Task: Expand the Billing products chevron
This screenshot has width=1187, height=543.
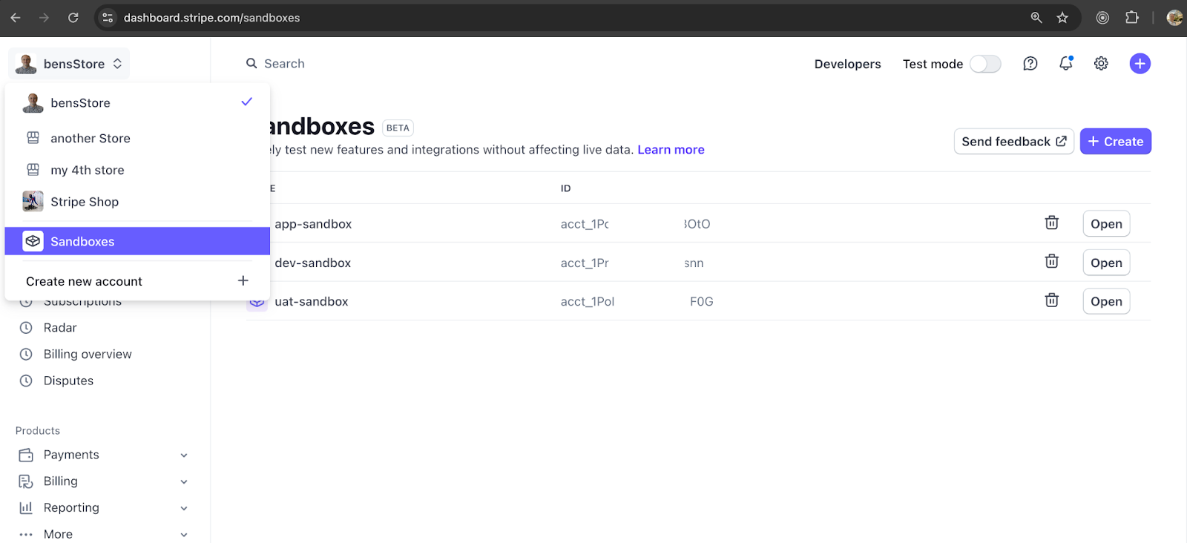Action: click(184, 482)
